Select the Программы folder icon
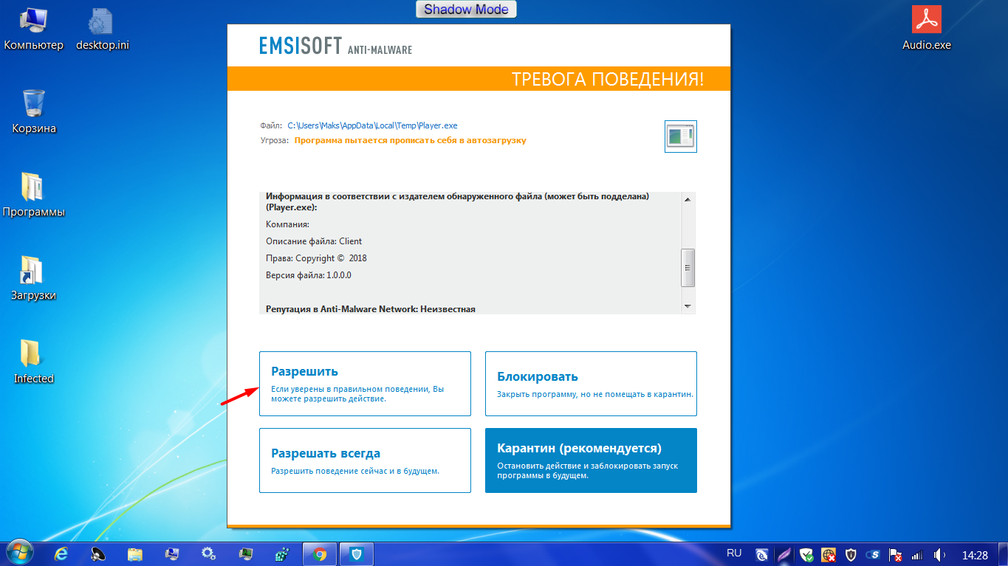Screen dimensions: 1008x566 [34, 196]
